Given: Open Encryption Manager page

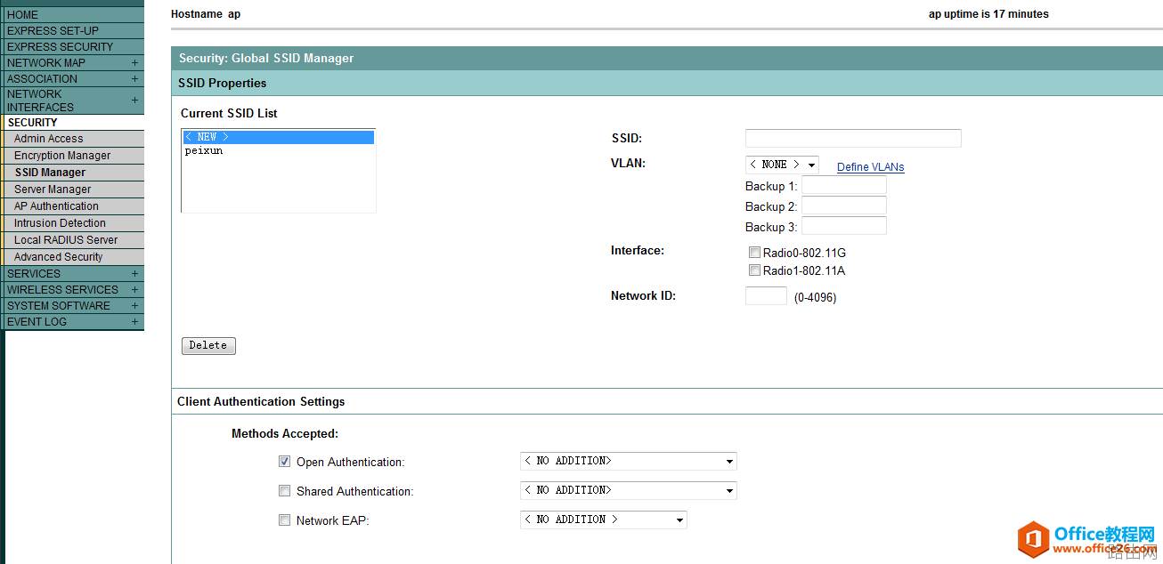Looking at the screenshot, I should (62, 156).
